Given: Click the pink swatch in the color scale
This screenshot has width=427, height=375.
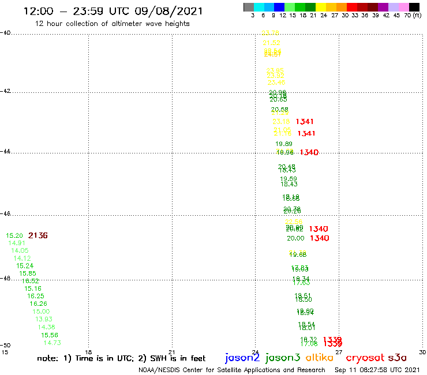Looking at the screenshot, I should [x=403, y=7].
